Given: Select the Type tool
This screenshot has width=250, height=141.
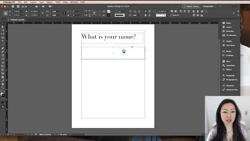Looking at the screenshot, I should [x=3, y=41].
